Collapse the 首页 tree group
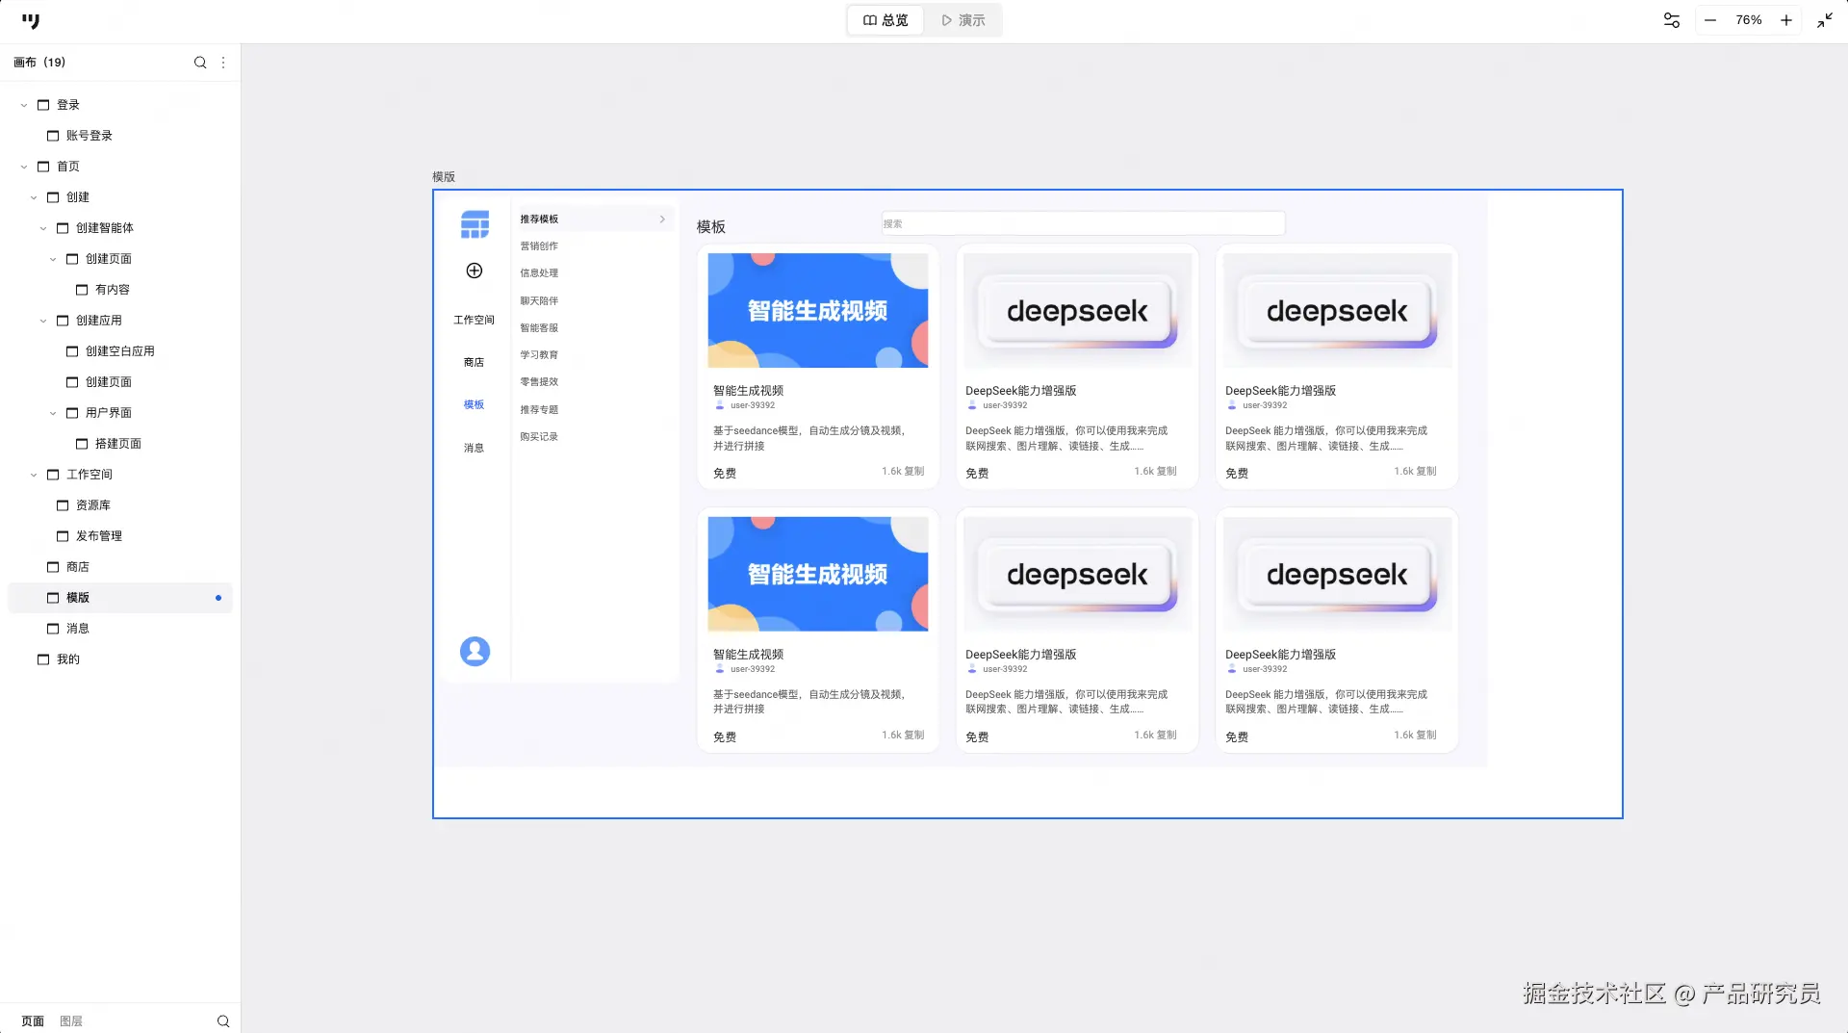1848x1033 pixels. click(24, 167)
